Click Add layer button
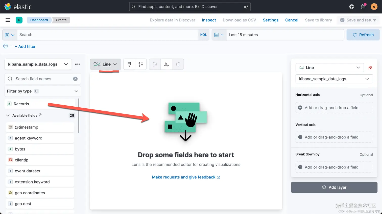382x214 pixels. tap(334, 187)
